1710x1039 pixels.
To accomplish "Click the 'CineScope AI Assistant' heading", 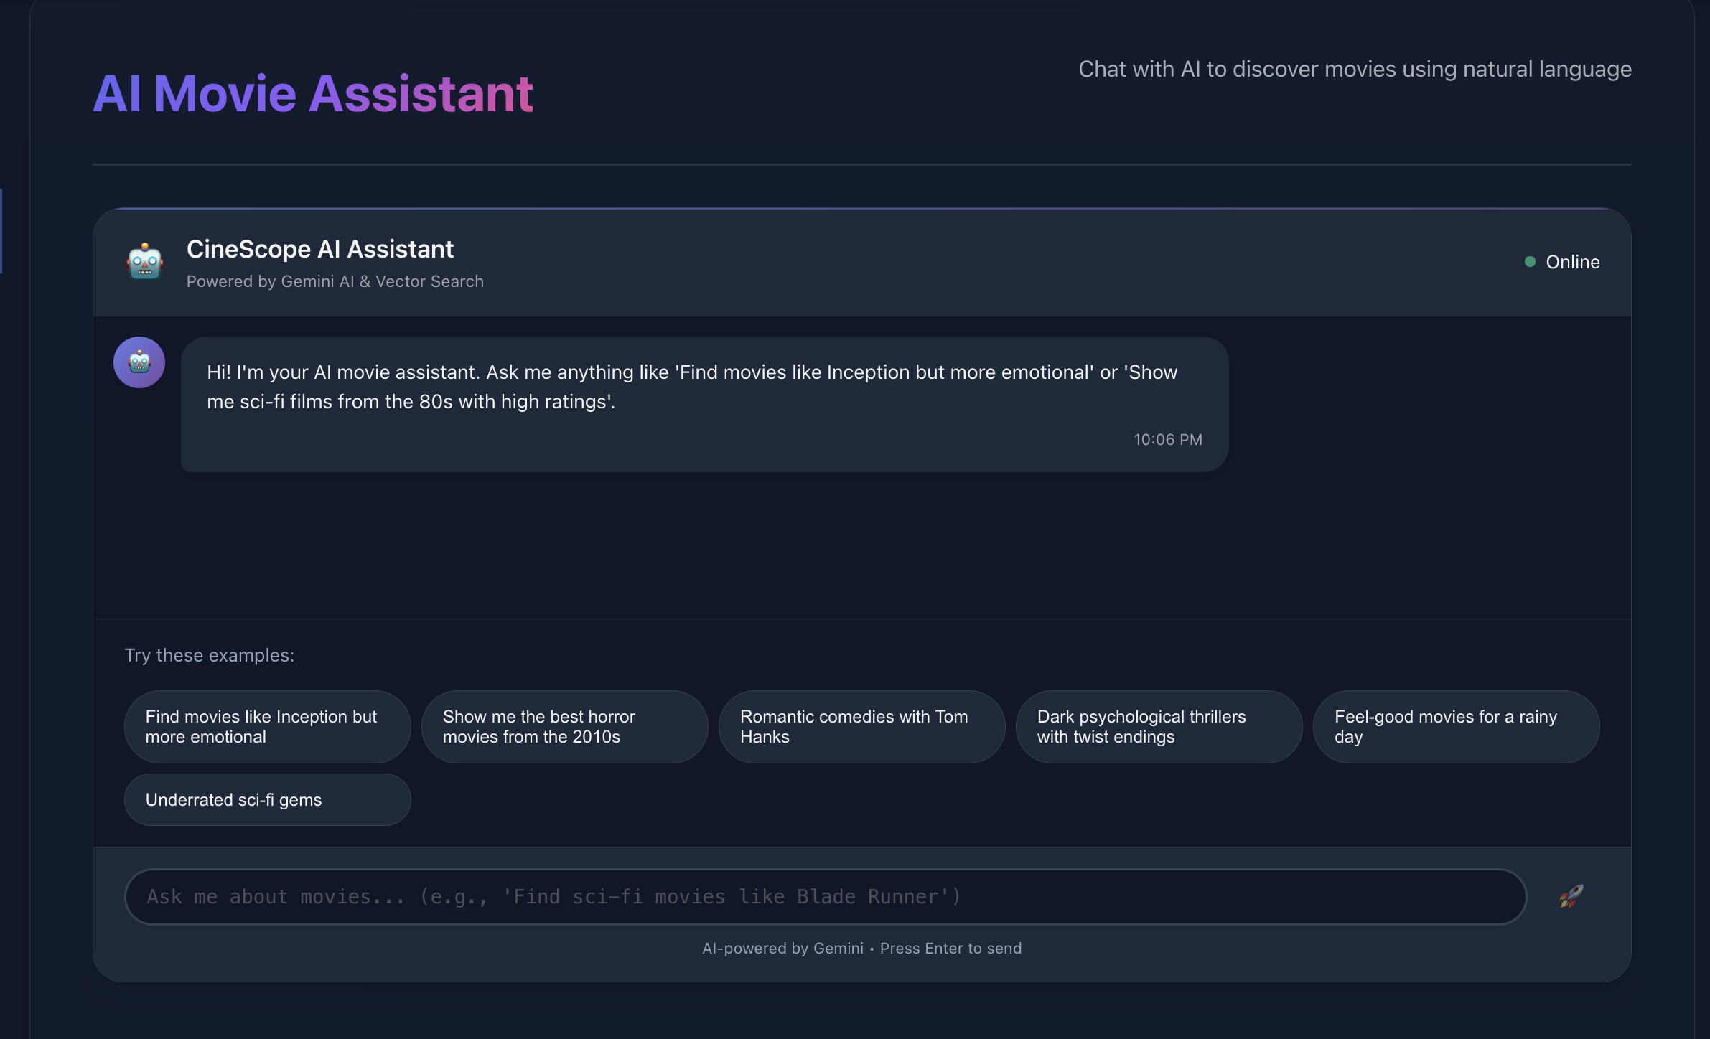I will 320,249.
